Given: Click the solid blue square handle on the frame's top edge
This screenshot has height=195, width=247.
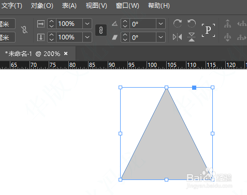Looking at the screenshot, I should tap(194, 88).
